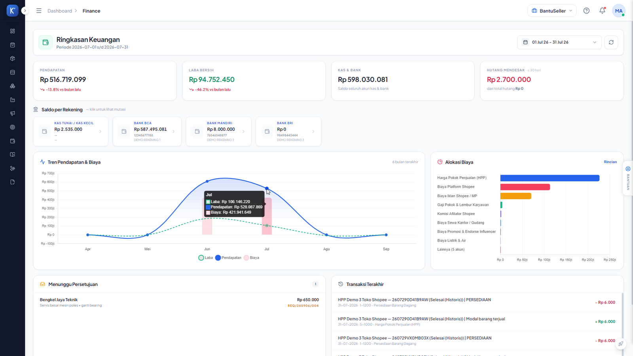Open the Bantuan side tab

coord(628,178)
